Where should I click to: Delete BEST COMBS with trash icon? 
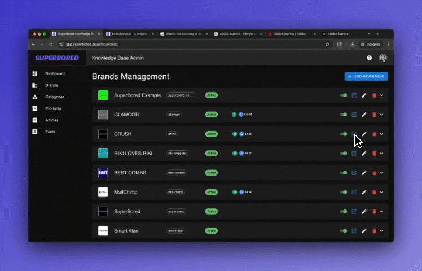374,173
